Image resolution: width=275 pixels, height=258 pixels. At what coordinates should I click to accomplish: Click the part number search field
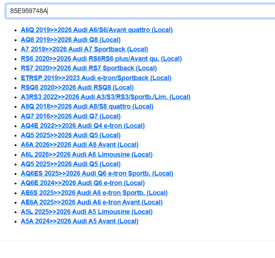coord(139,11)
